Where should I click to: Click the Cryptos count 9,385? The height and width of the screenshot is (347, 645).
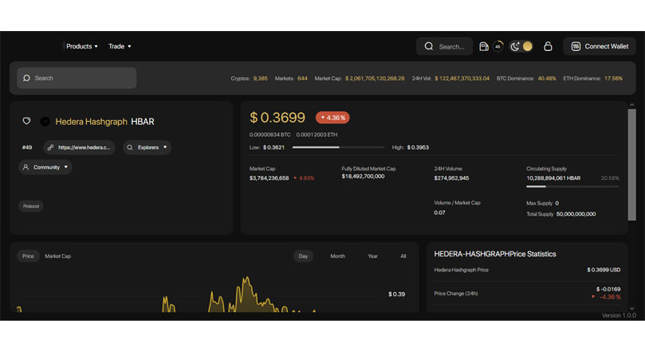260,78
